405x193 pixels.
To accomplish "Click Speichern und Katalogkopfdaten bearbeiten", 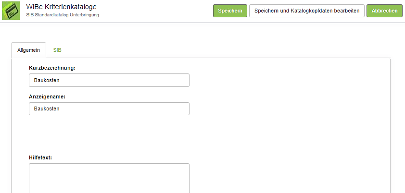I will [306, 11].
